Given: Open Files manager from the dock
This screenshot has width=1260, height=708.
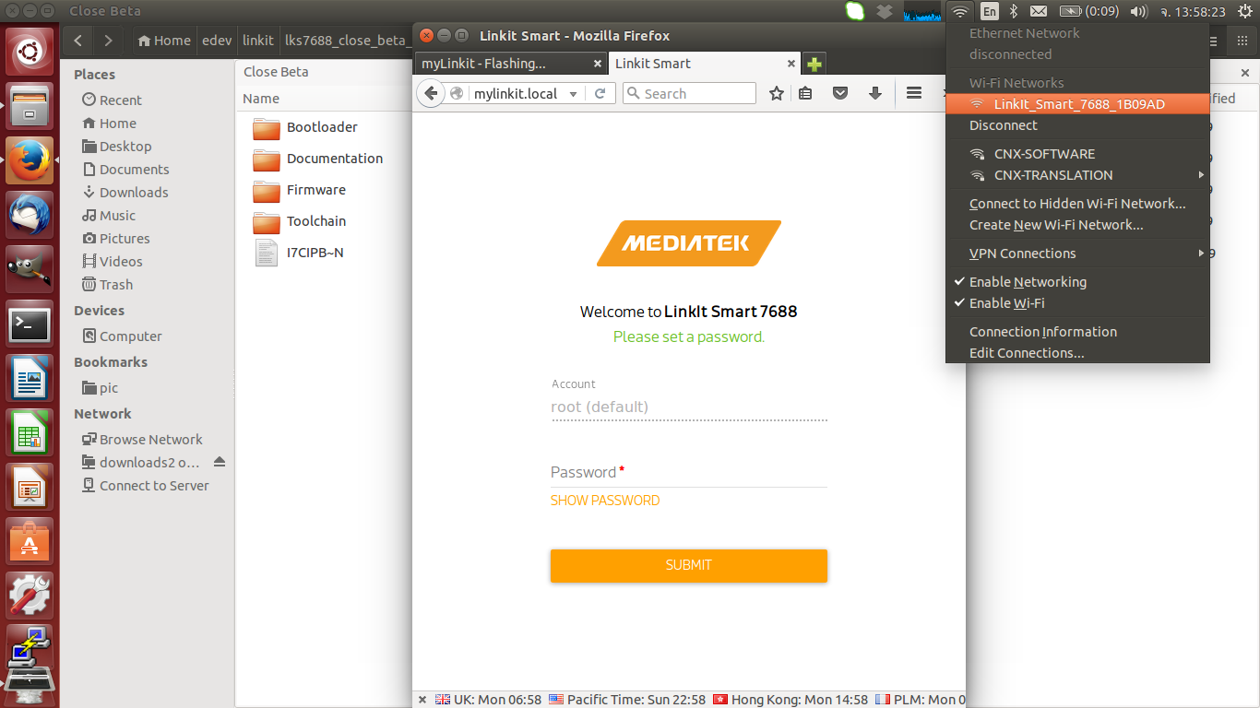Looking at the screenshot, I should coord(30,107).
